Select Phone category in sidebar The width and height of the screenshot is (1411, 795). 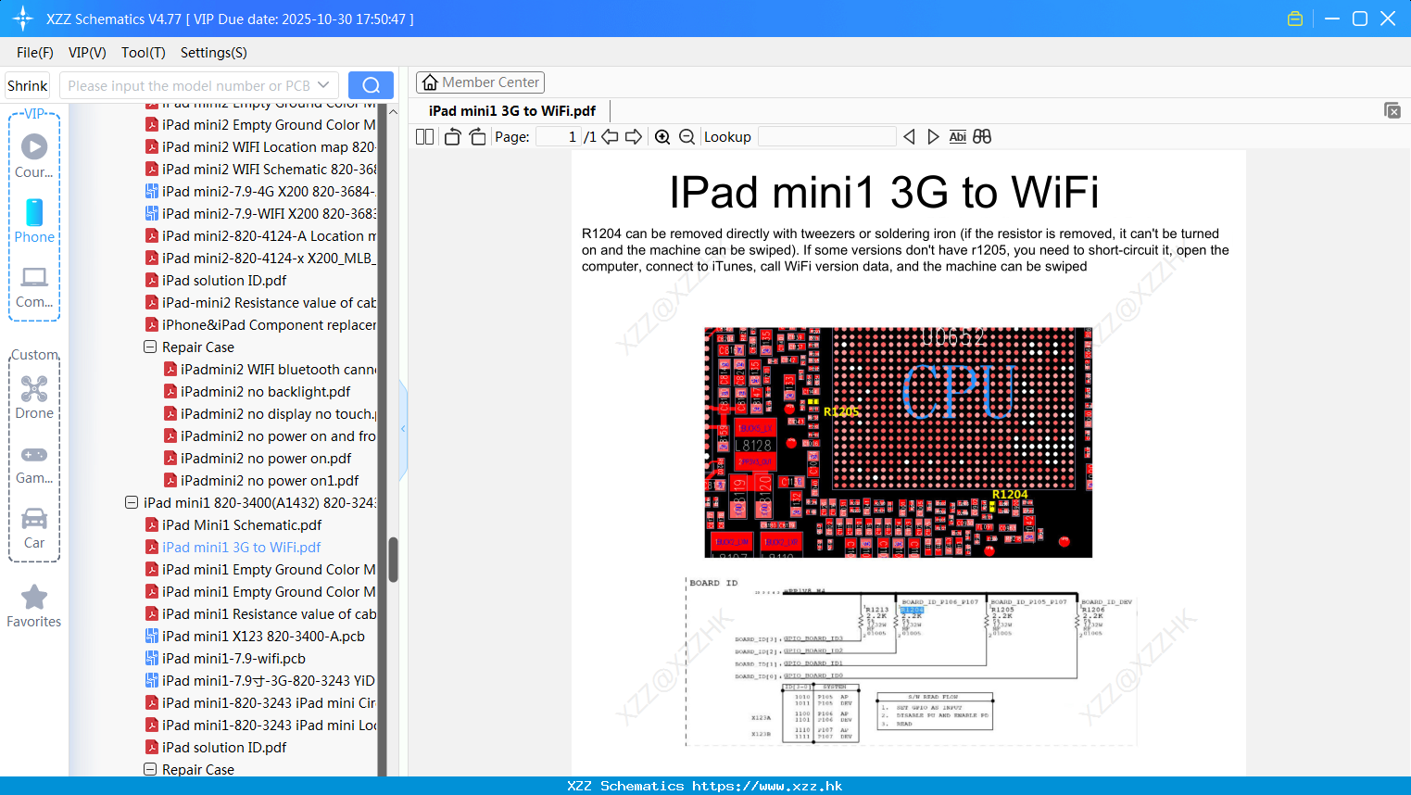[x=34, y=221]
